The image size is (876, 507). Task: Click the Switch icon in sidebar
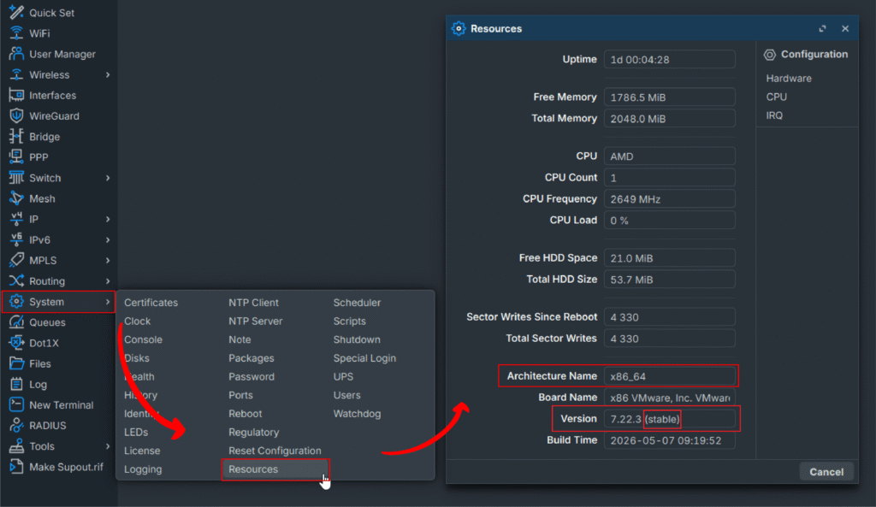click(16, 178)
